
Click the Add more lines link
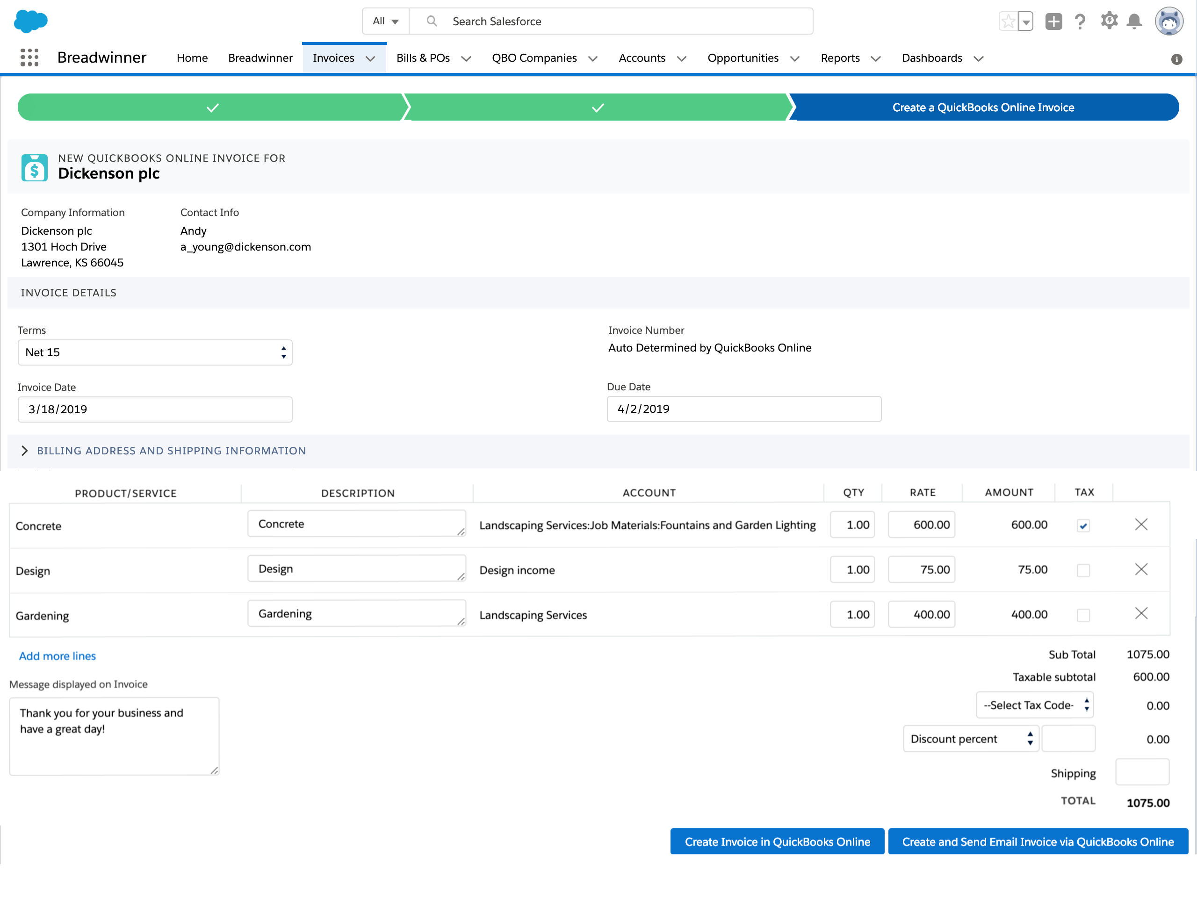58,656
